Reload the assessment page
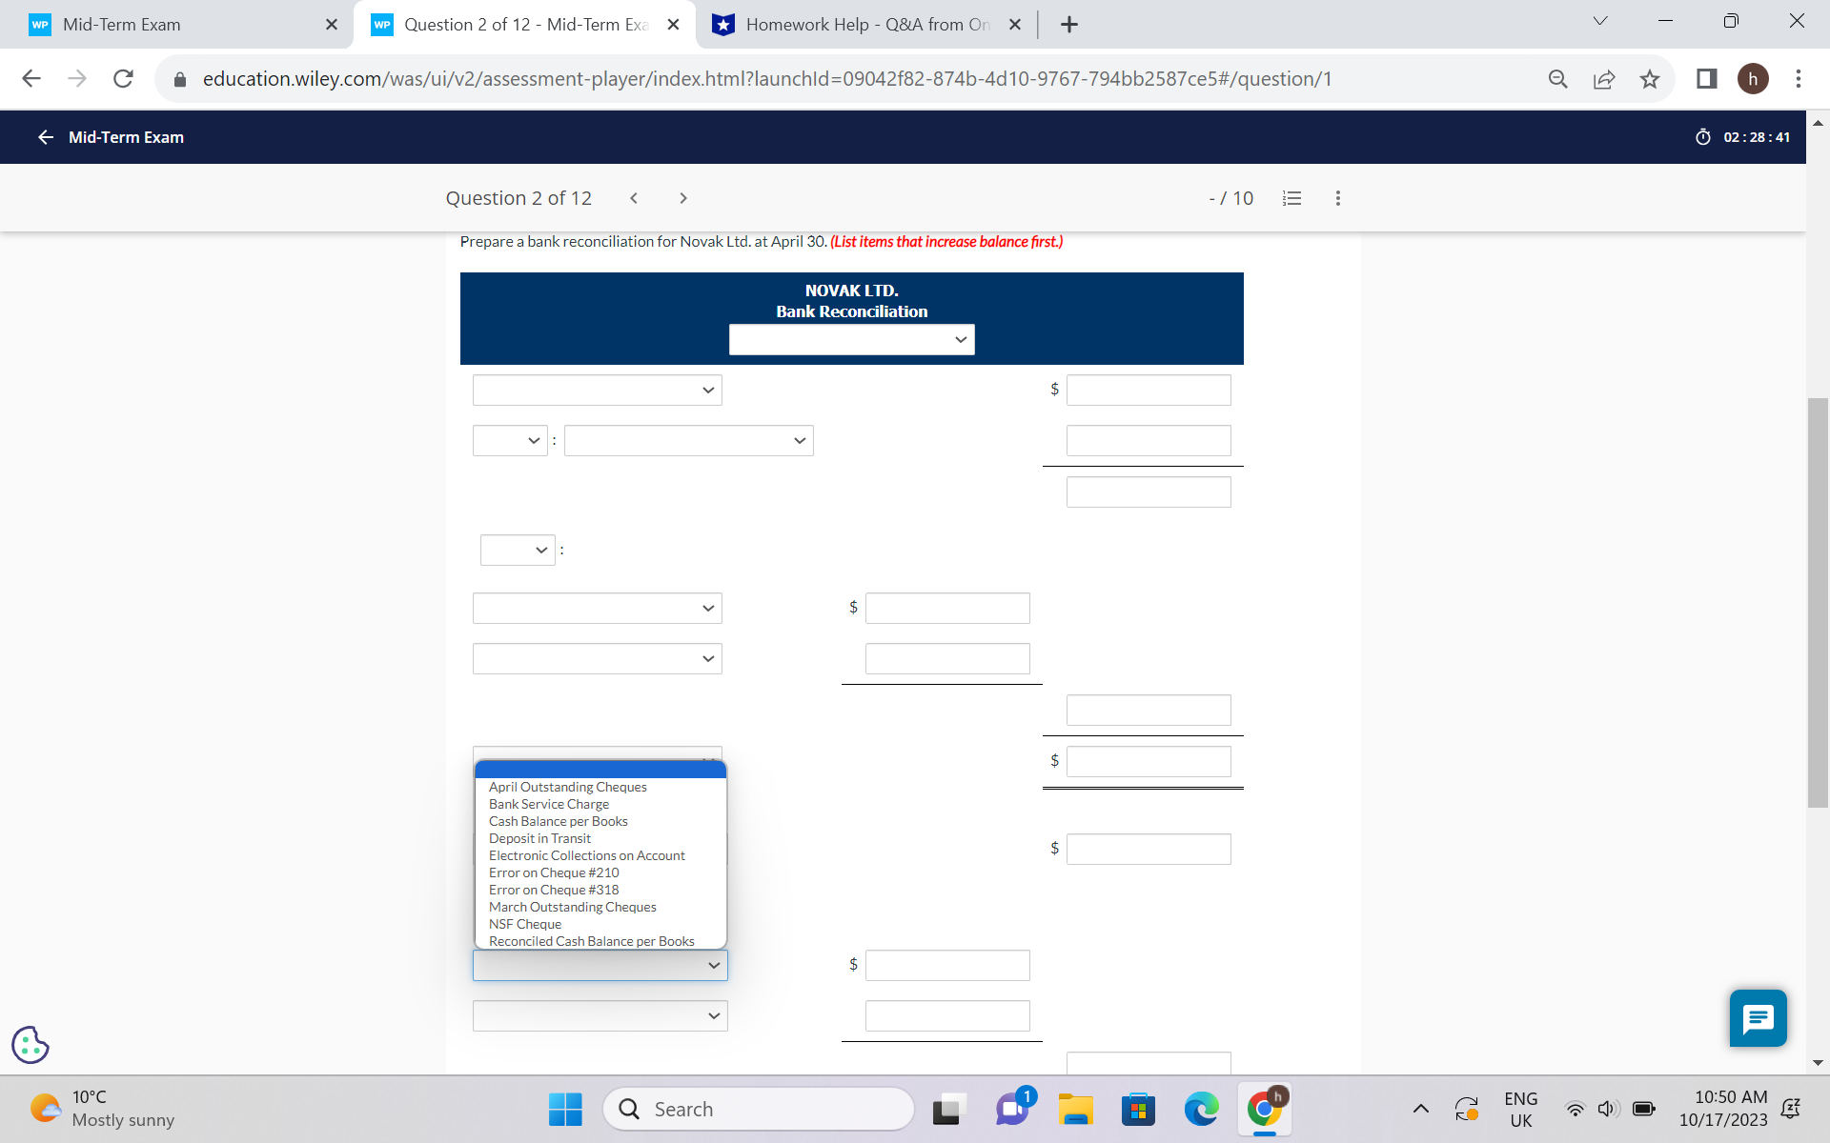1830x1143 pixels. coord(123,79)
